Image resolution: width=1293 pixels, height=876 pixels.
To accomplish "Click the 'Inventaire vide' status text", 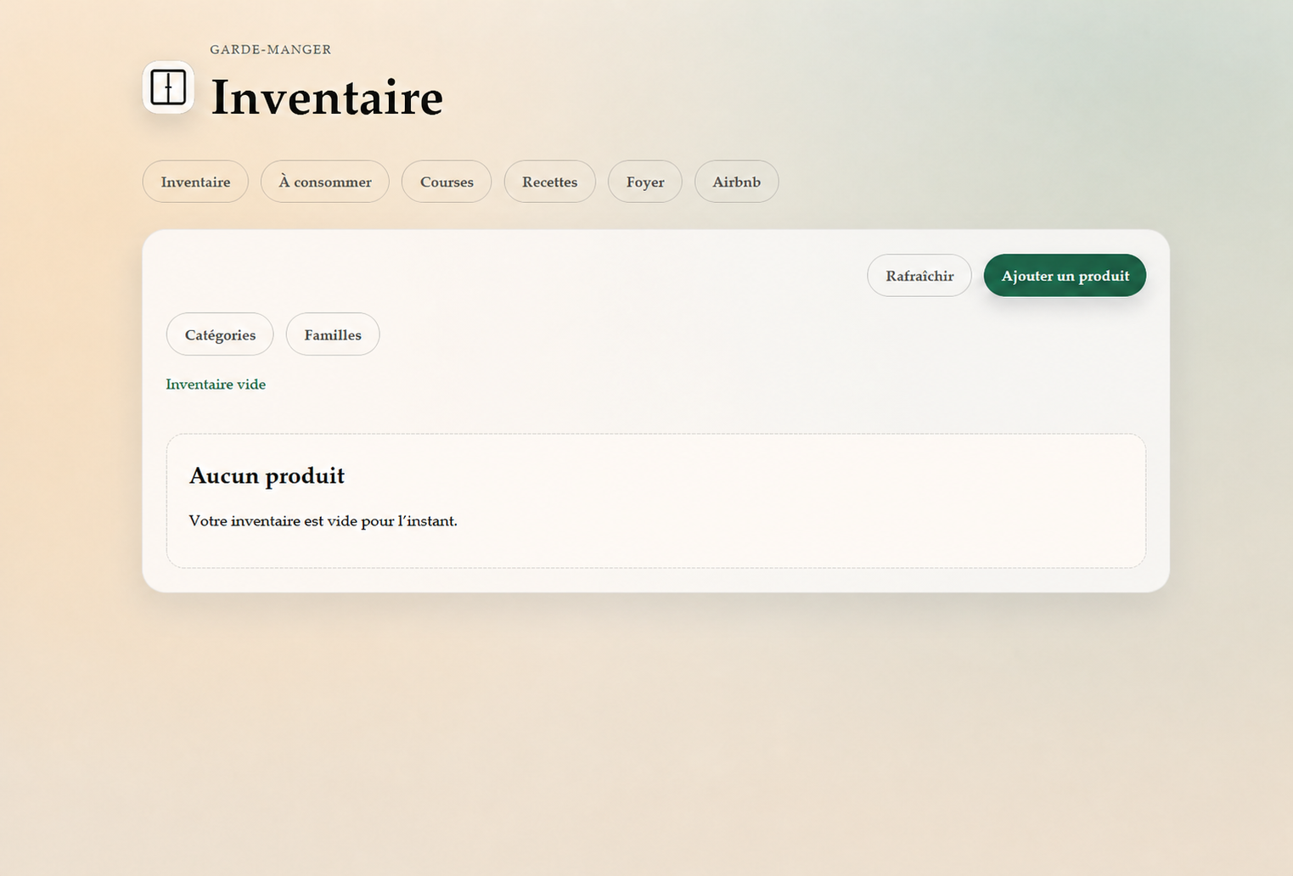I will click(216, 385).
